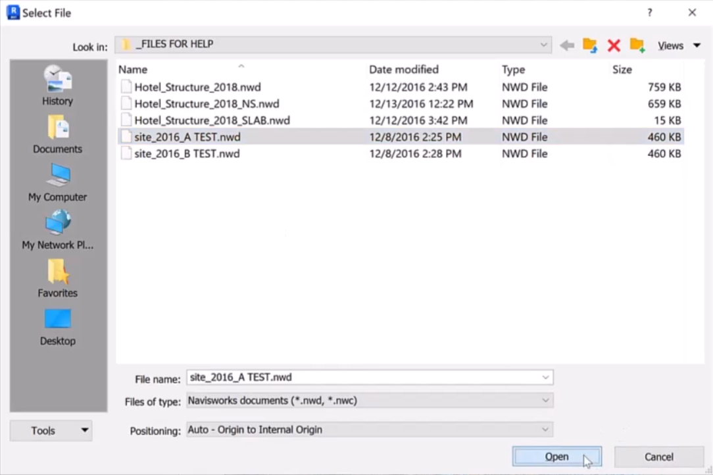Image resolution: width=713 pixels, height=475 pixels.
Task: Go back using the arrow icon
Action: 566,45
